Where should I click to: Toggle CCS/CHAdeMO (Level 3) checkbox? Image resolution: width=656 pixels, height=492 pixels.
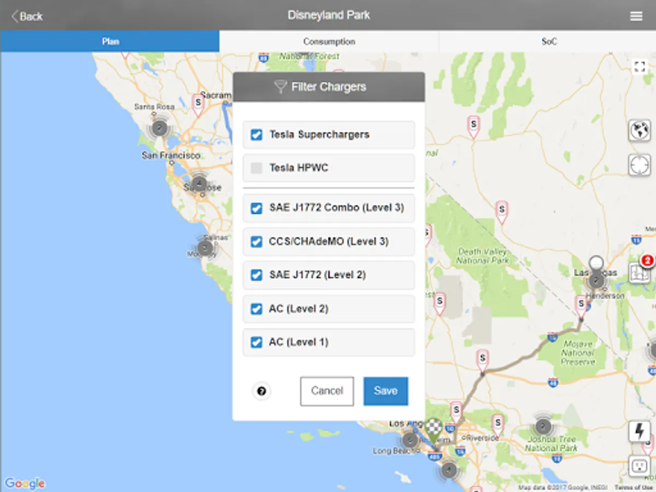[256, 242]
